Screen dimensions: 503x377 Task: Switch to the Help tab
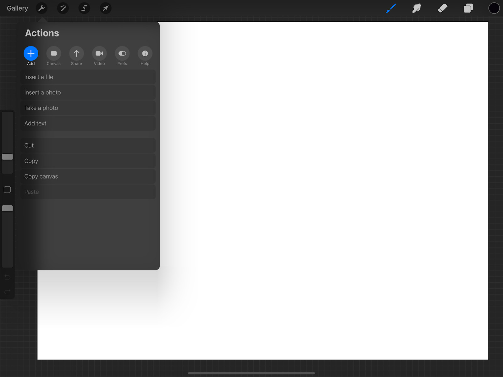145,56
